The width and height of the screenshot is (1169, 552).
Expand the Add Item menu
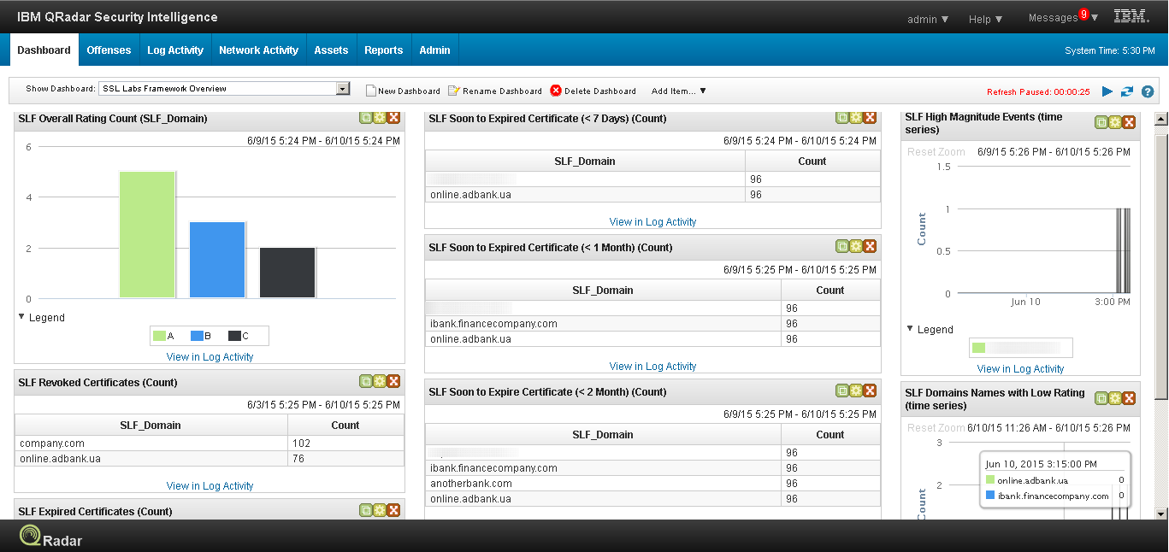coord(678,91)
